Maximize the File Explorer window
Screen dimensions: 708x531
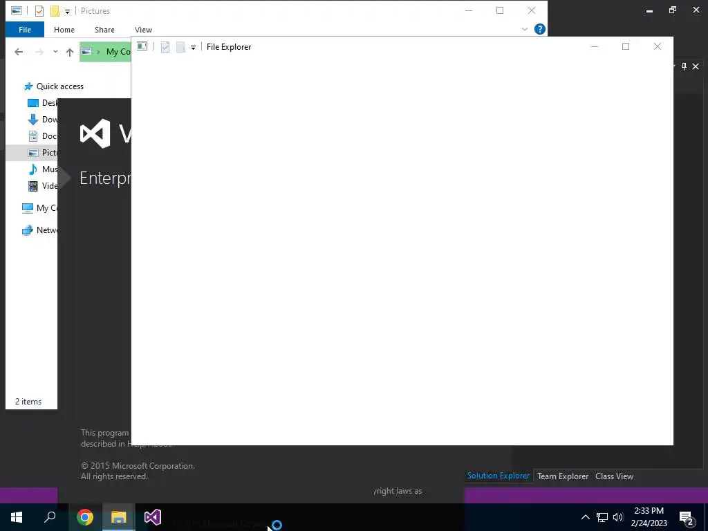[x=626, y=46]
